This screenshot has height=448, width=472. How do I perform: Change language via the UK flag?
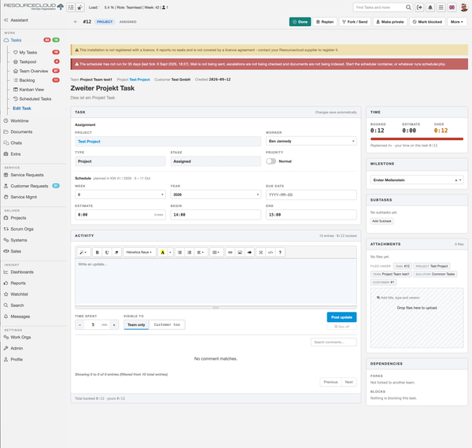452,7
